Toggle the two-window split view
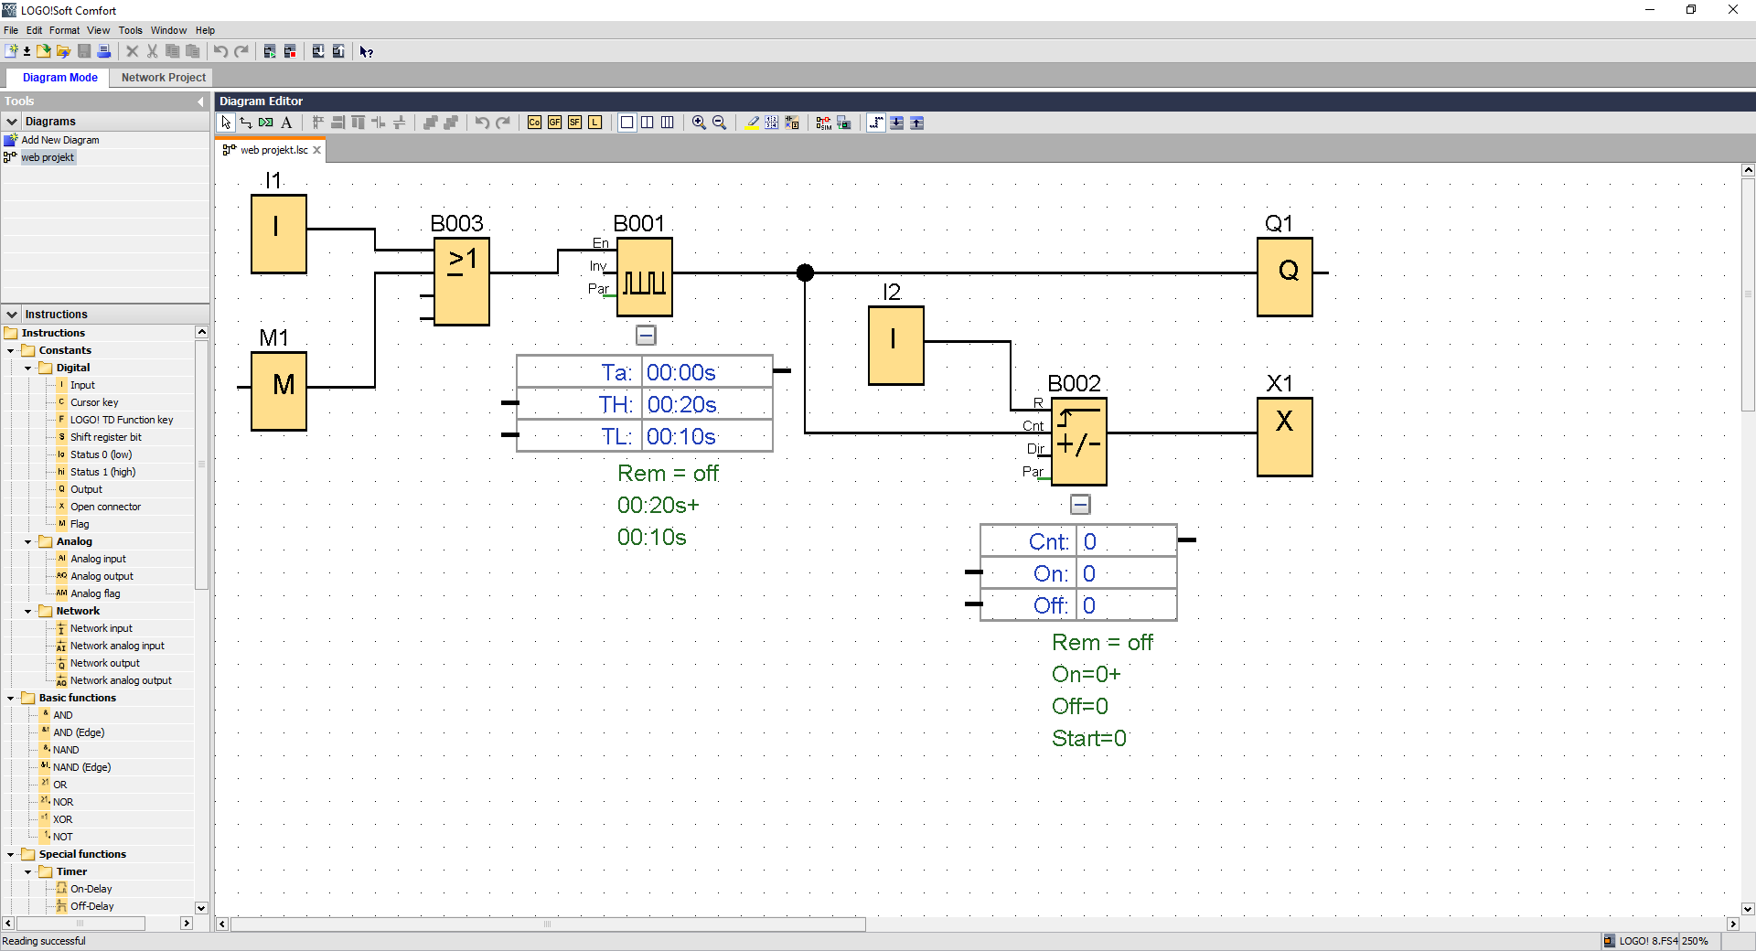The image size is (1756, 951). 648,123
